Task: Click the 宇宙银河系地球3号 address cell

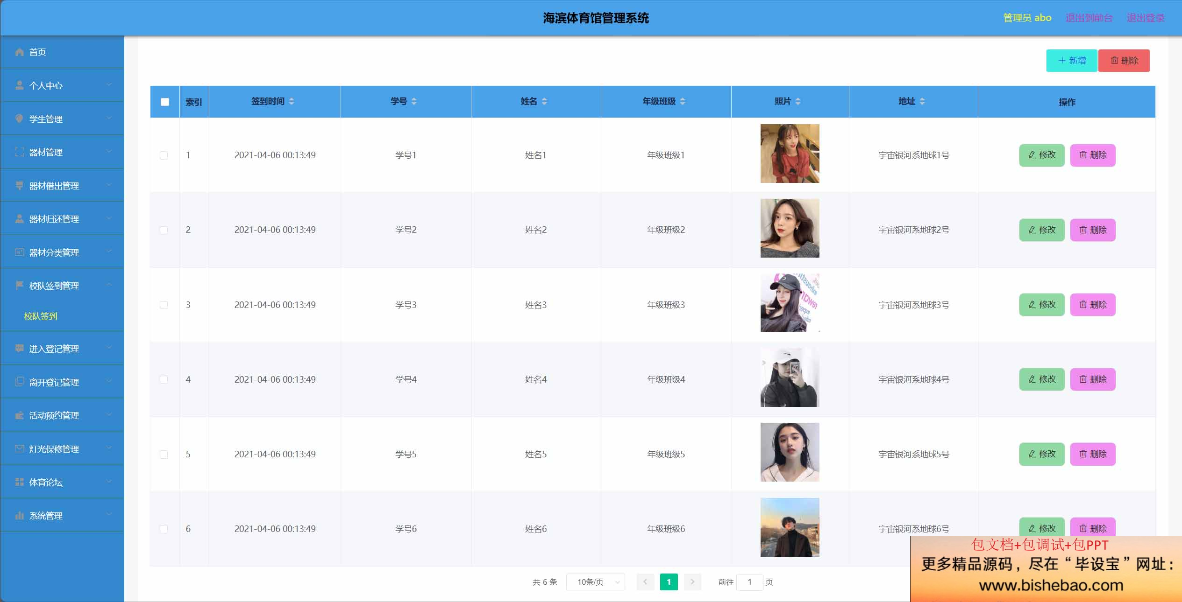Action: click(x=913, y=305)
